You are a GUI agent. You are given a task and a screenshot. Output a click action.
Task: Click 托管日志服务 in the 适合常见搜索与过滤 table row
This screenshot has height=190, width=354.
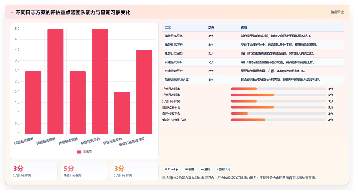point(174,36)
